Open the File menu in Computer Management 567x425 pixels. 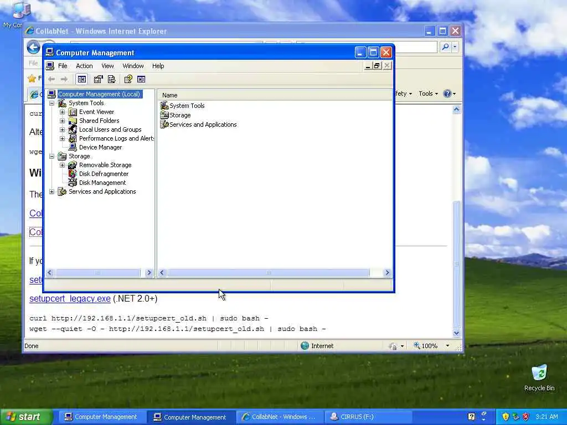[x=63, y=66]
